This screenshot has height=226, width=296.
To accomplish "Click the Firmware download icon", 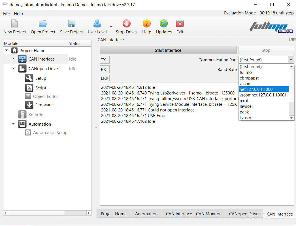I will 29,105.
